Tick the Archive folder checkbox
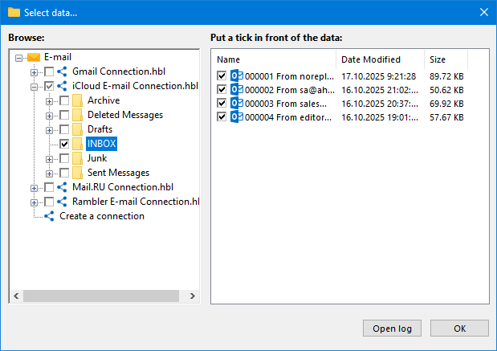This screenshot has height=351, width=497. pyautogui.click(x=64, y=100)
